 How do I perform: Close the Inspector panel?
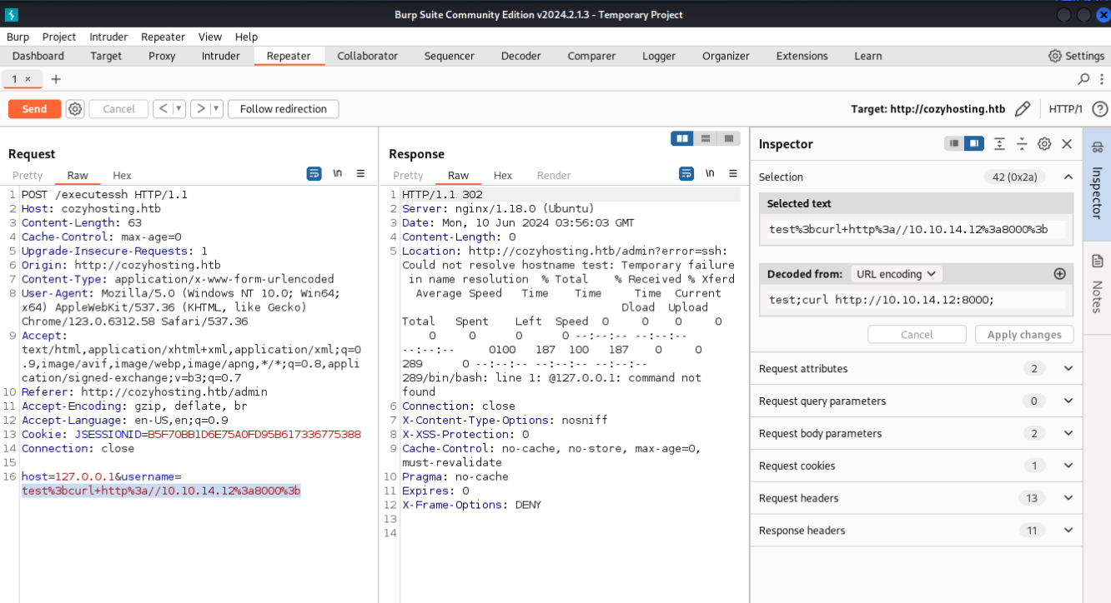click(1067, 144)
